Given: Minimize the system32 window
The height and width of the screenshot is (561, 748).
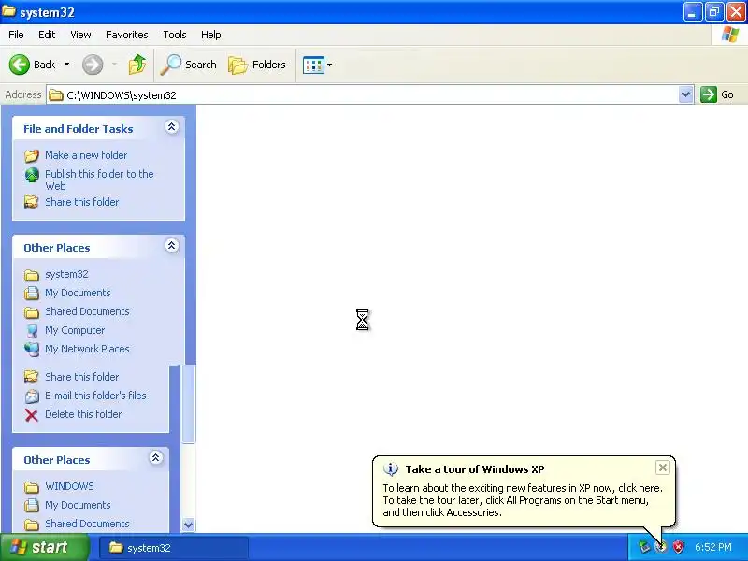Looking at the screenshot, I should coord(692,12).
